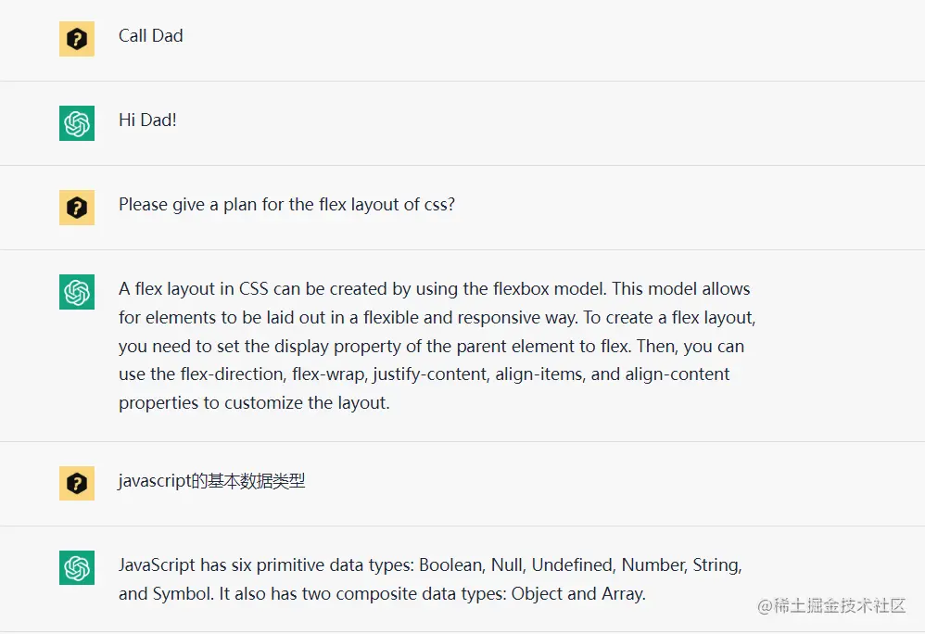925x634 pixels.
Task: Select the "Call Dad" message text
Action: click(x=151, y=36)
